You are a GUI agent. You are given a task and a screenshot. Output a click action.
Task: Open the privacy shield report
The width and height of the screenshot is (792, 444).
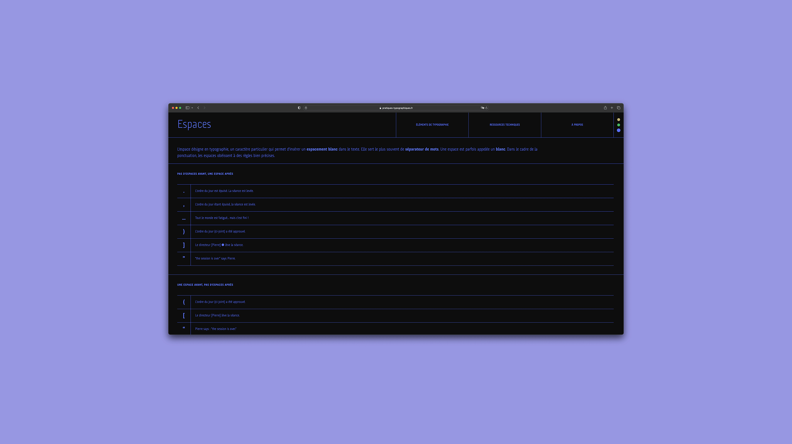(299, 108)
